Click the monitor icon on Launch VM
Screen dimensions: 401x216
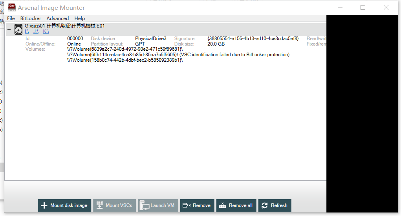click(x=144, y=205)
